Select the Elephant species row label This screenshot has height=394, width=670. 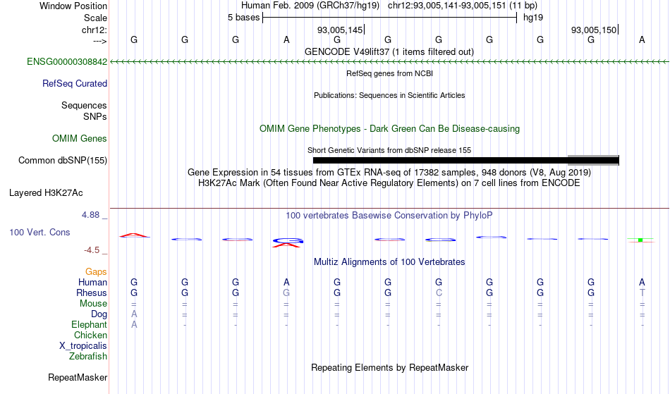(x=90, y=325)
